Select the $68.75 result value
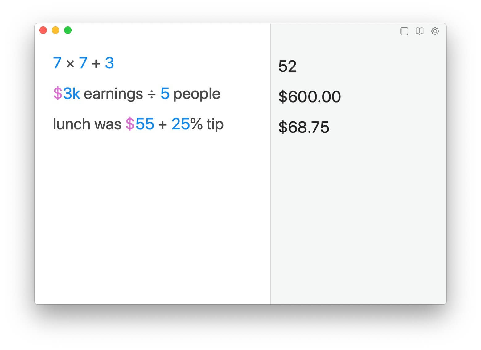Image resolution: width=481 pixels, height=350 pixels. 304,127
